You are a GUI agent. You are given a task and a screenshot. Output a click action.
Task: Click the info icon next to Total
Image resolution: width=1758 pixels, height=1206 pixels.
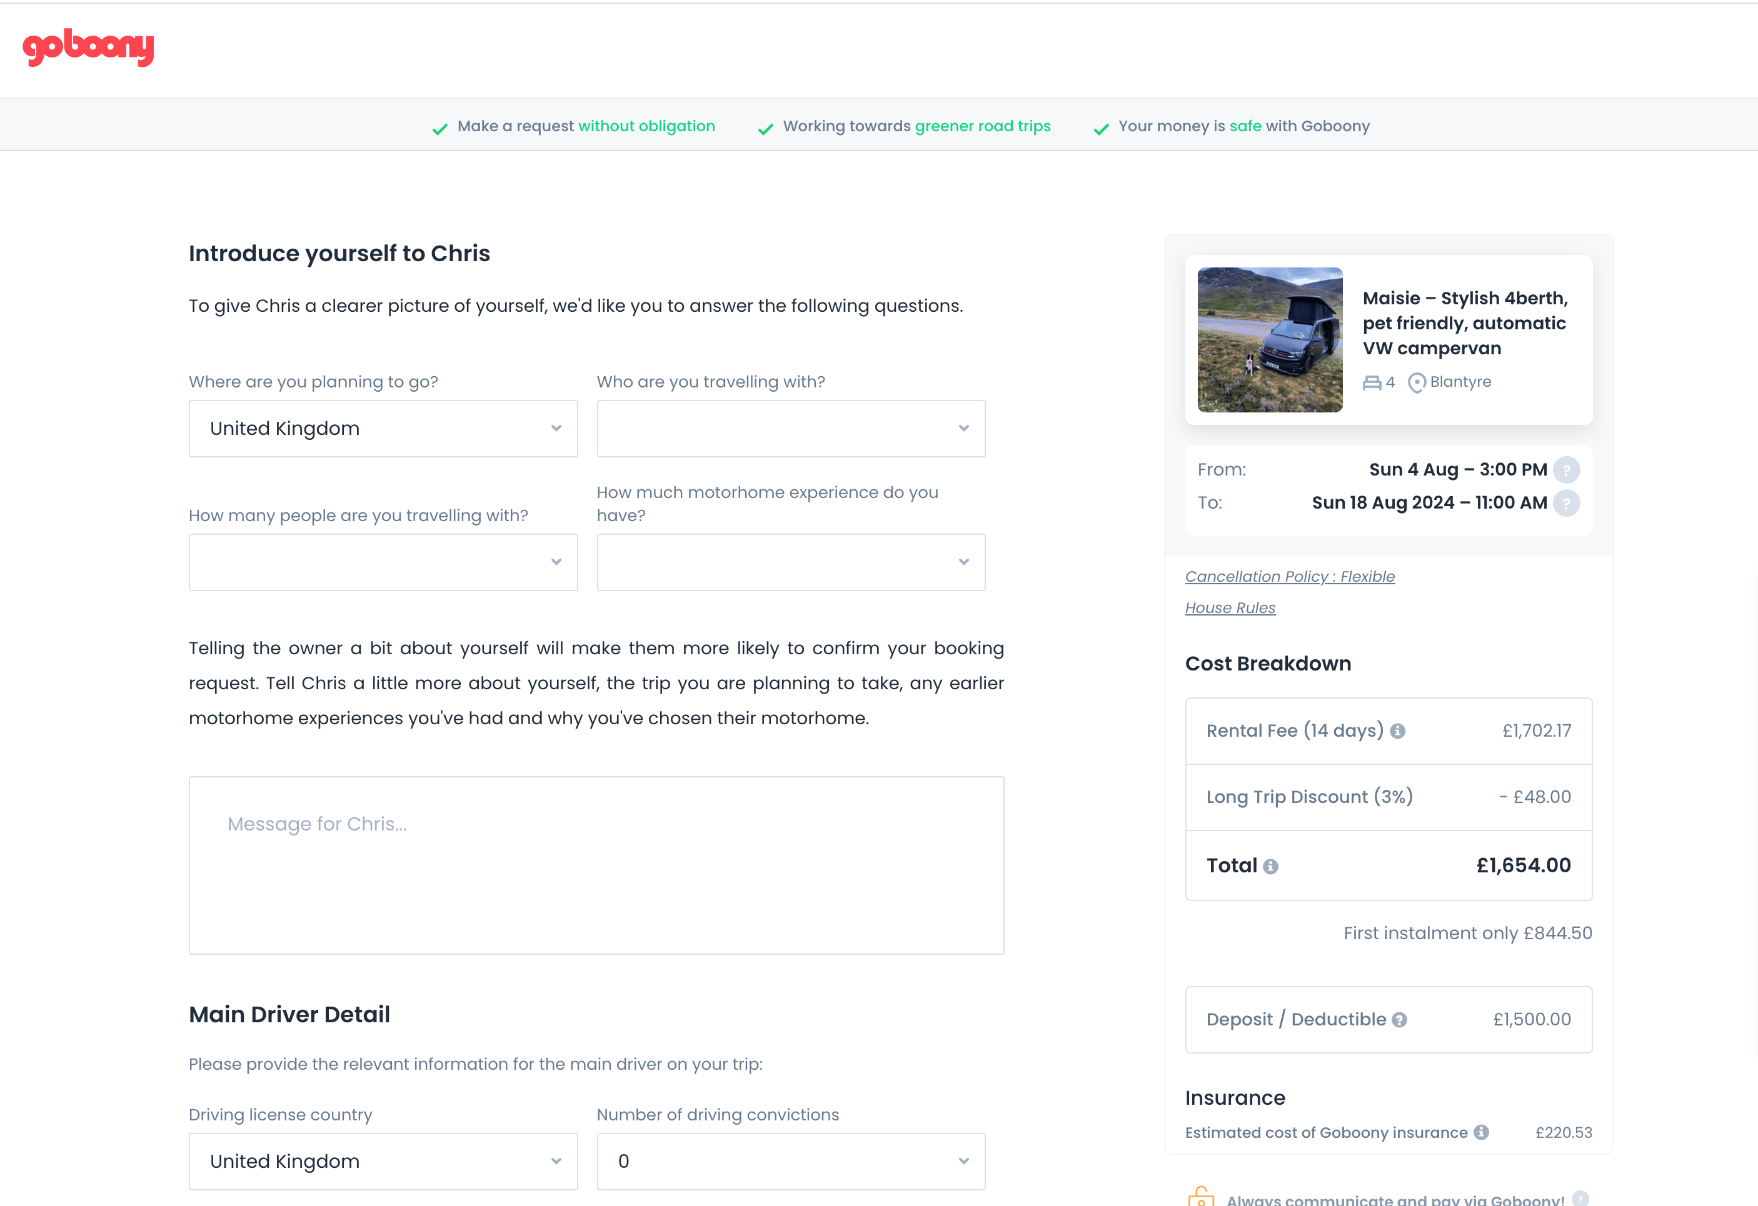pos(1271,867)
